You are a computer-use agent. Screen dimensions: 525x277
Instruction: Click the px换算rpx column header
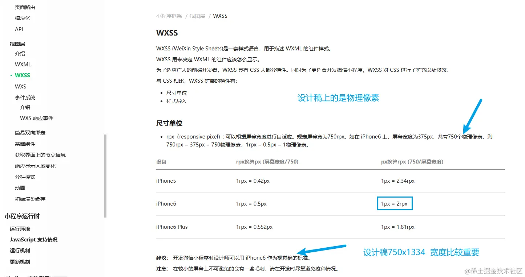[412, 162]
